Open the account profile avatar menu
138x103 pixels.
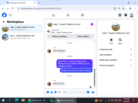132,15
